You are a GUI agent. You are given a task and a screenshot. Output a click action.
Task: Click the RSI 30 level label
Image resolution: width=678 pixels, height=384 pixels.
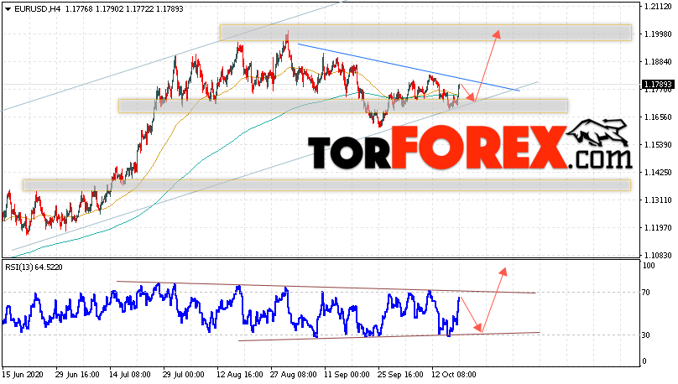645,335
